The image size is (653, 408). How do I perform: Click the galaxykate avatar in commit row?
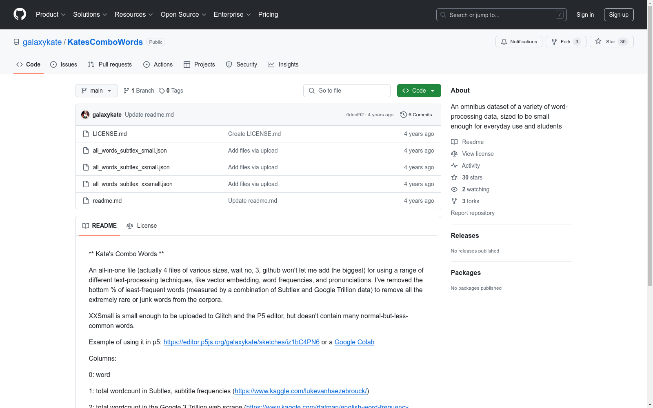[x=85, y=115]
